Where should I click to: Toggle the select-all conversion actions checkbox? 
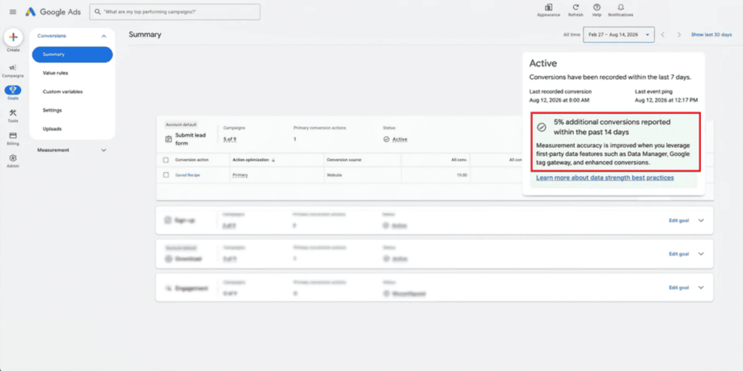tap(166, 160)
